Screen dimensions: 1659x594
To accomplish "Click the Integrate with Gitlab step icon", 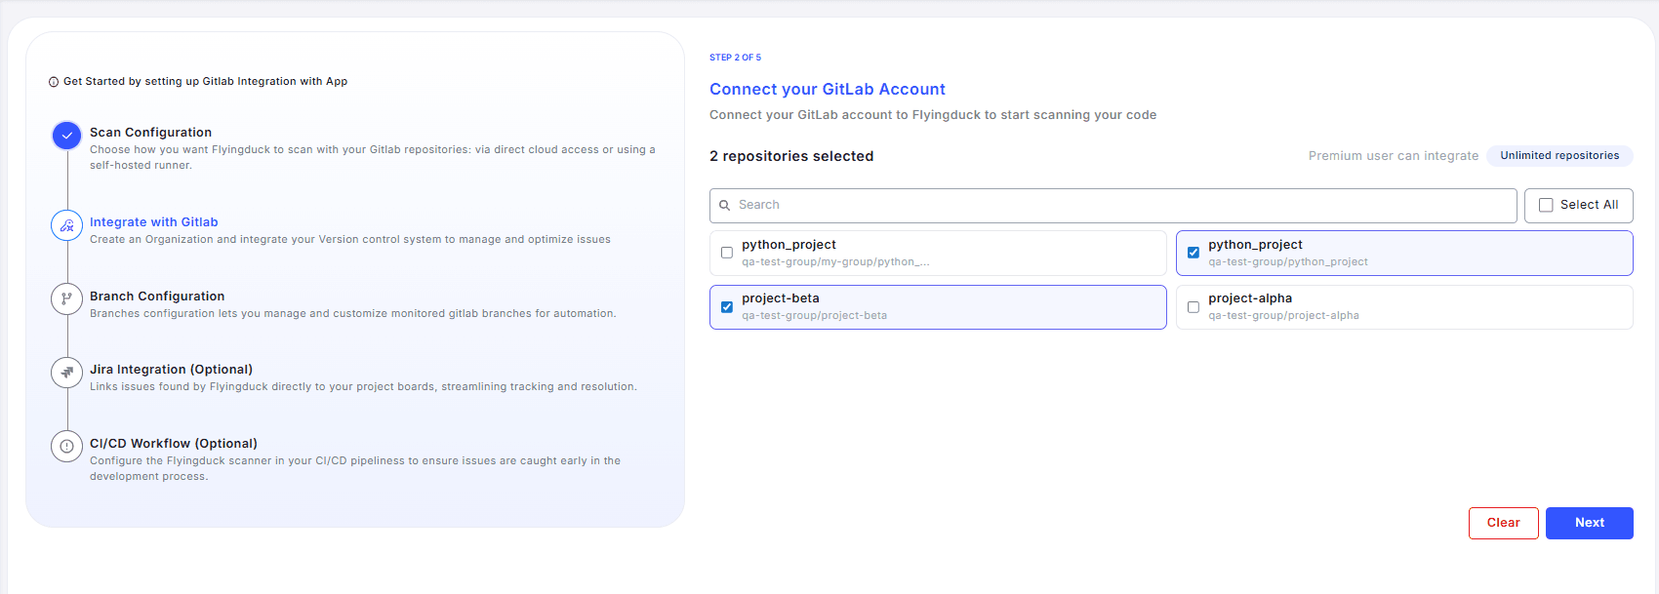I will (66, 225).
